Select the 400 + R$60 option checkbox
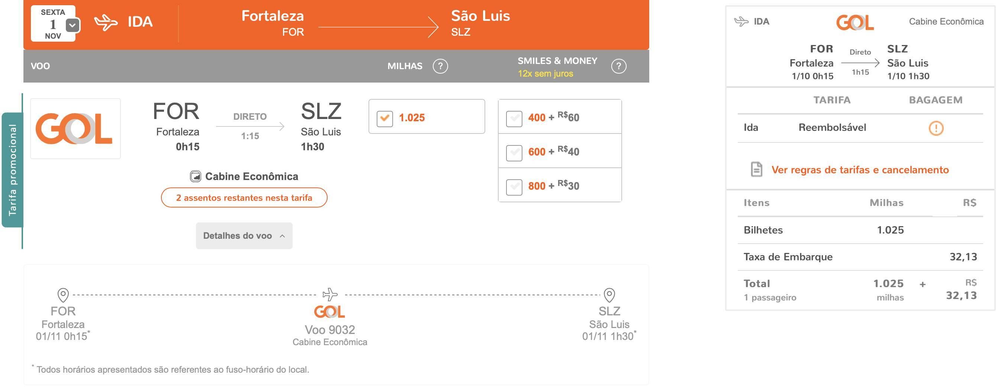 click(514, 119)
